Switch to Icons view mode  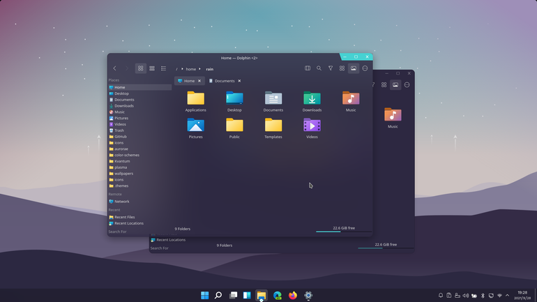pyautogui.click(x=140, y=68)
